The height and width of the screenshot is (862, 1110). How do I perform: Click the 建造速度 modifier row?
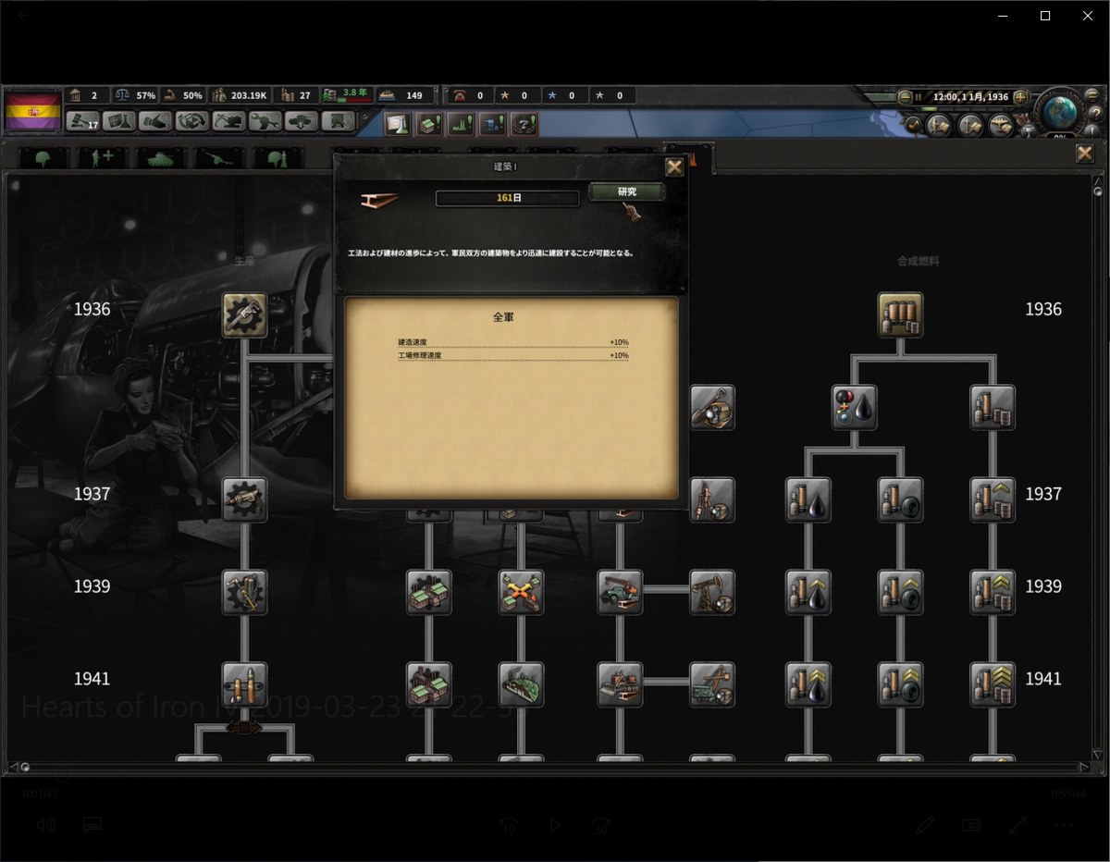[x=513, y=342]
